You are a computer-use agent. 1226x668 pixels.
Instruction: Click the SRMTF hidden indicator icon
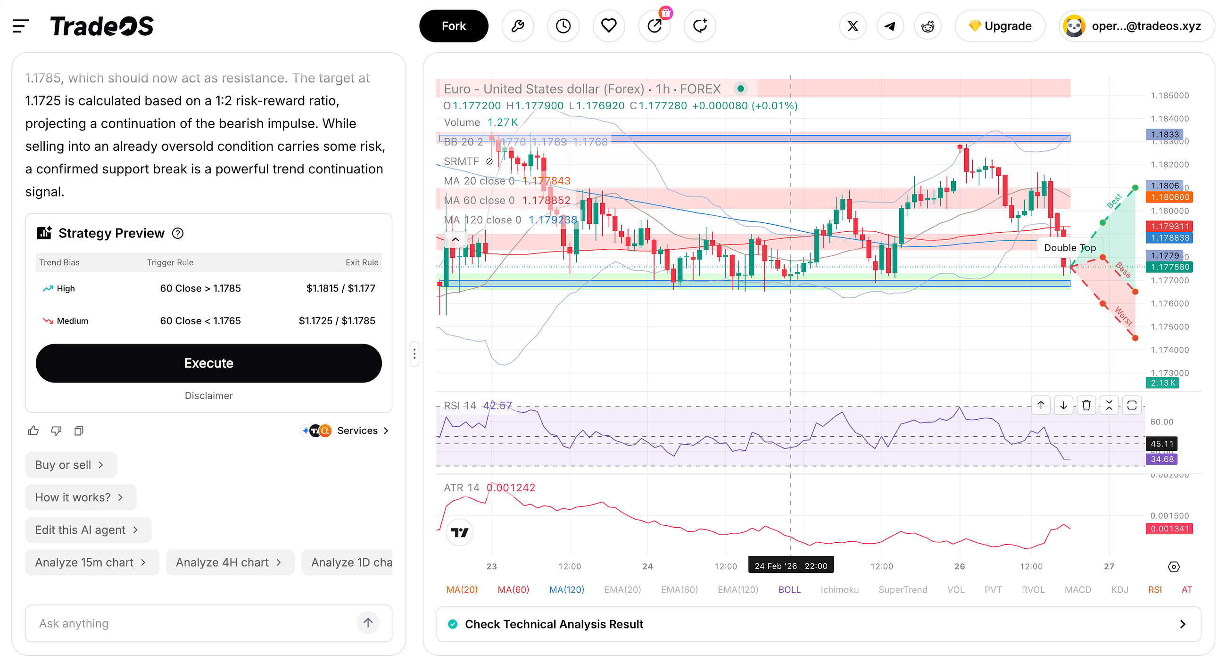tap(489, 161)
